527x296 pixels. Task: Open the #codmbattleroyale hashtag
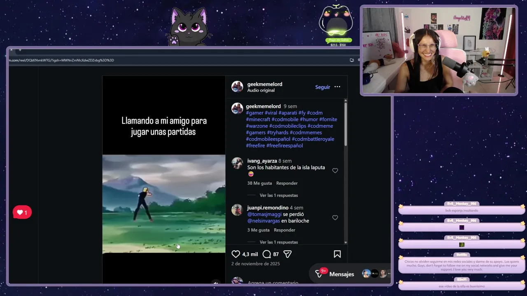[313, 139]
